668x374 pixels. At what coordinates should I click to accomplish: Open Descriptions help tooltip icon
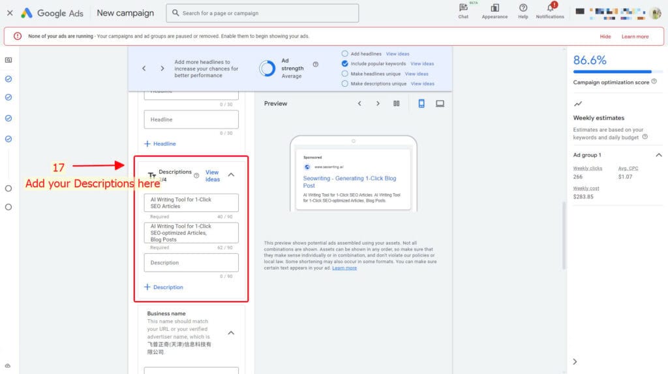point(196,176)
